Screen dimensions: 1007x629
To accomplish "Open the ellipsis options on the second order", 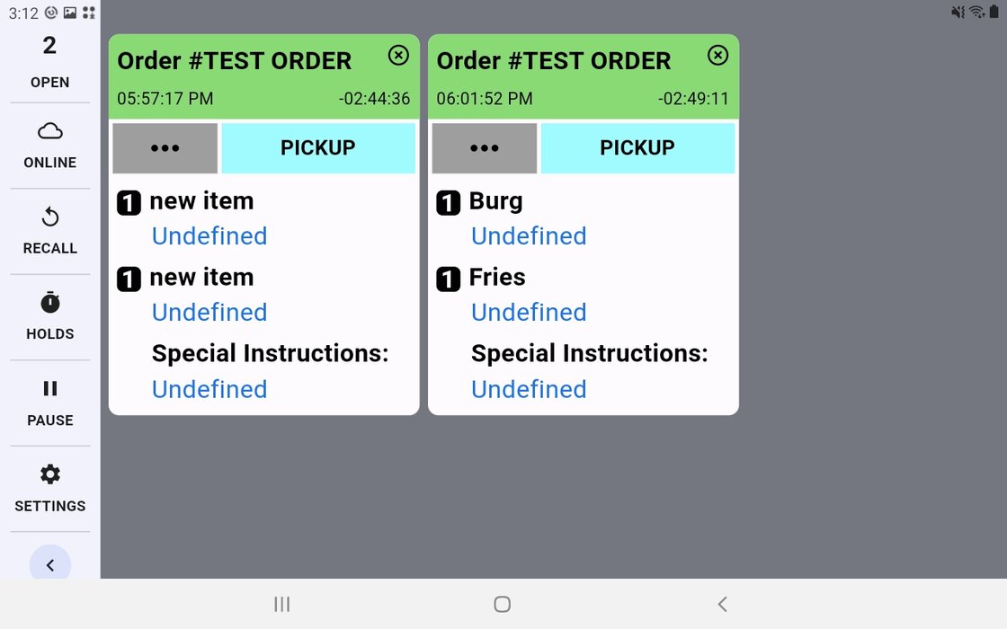I will (484, 147).
